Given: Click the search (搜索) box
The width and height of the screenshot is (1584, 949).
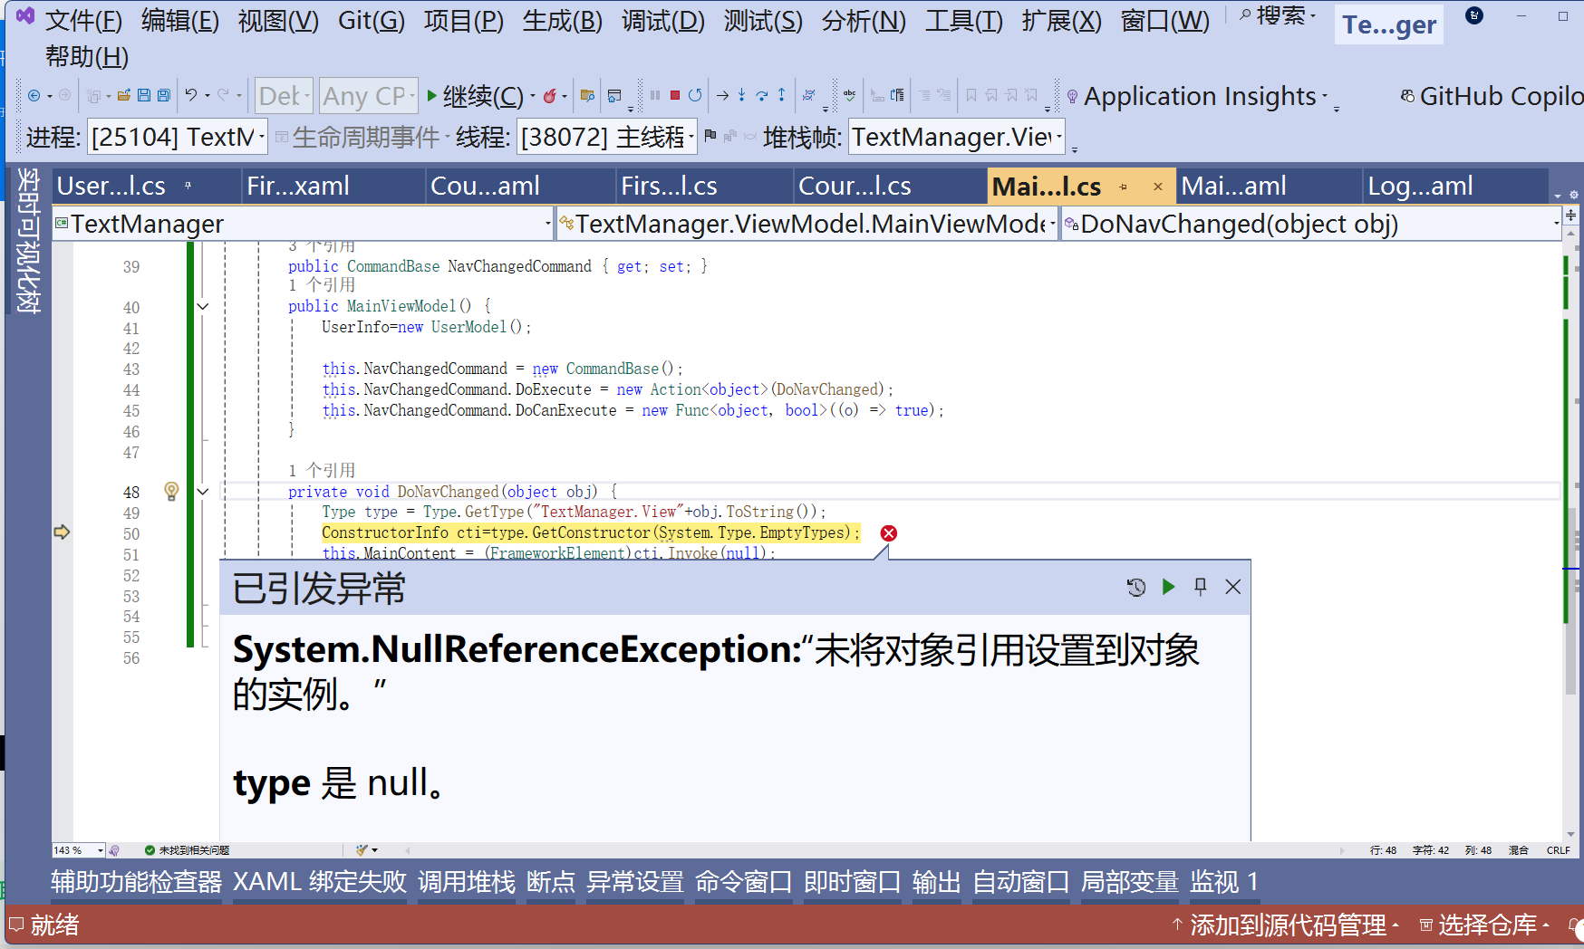Looking at the screenshot, I should 1277,16.
